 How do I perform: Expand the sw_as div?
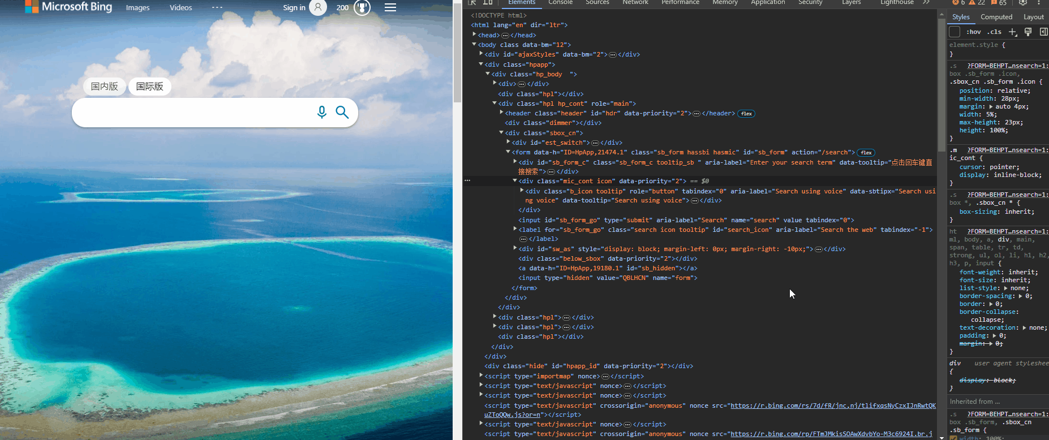tap(515, 248)
